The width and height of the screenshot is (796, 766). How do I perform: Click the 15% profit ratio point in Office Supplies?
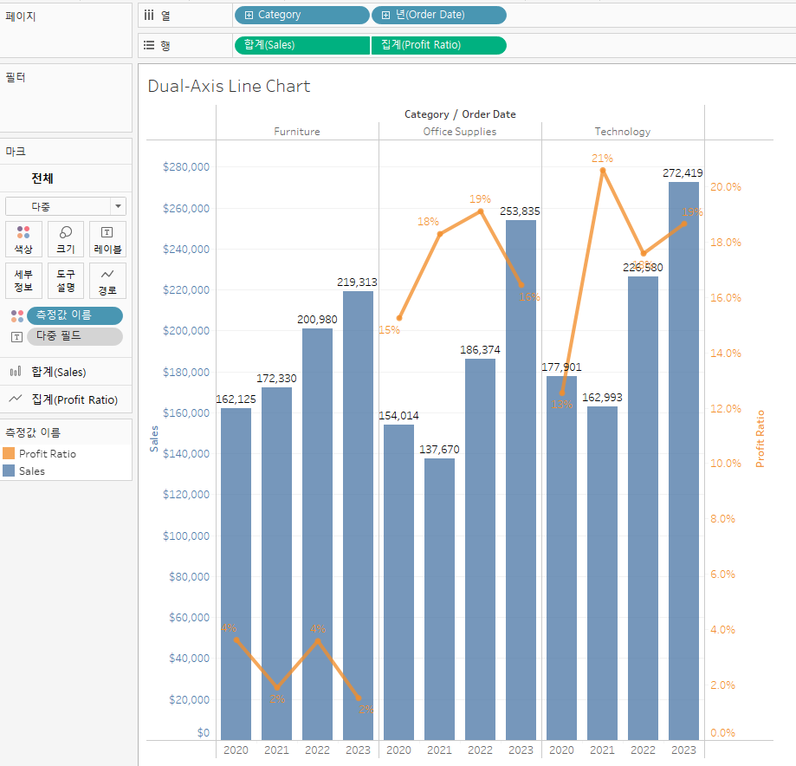point(399,318)
